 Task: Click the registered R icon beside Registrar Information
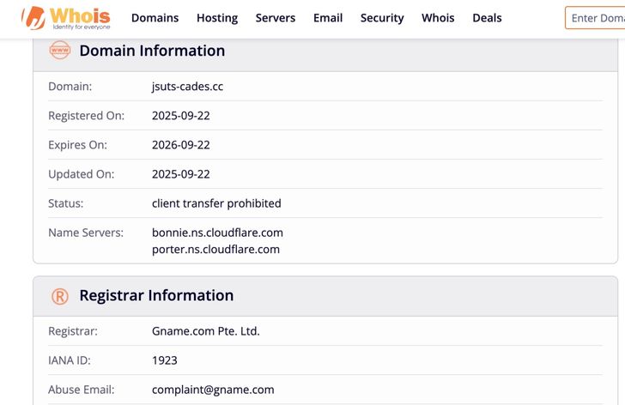pyautogui.click(x=60, y=296)
